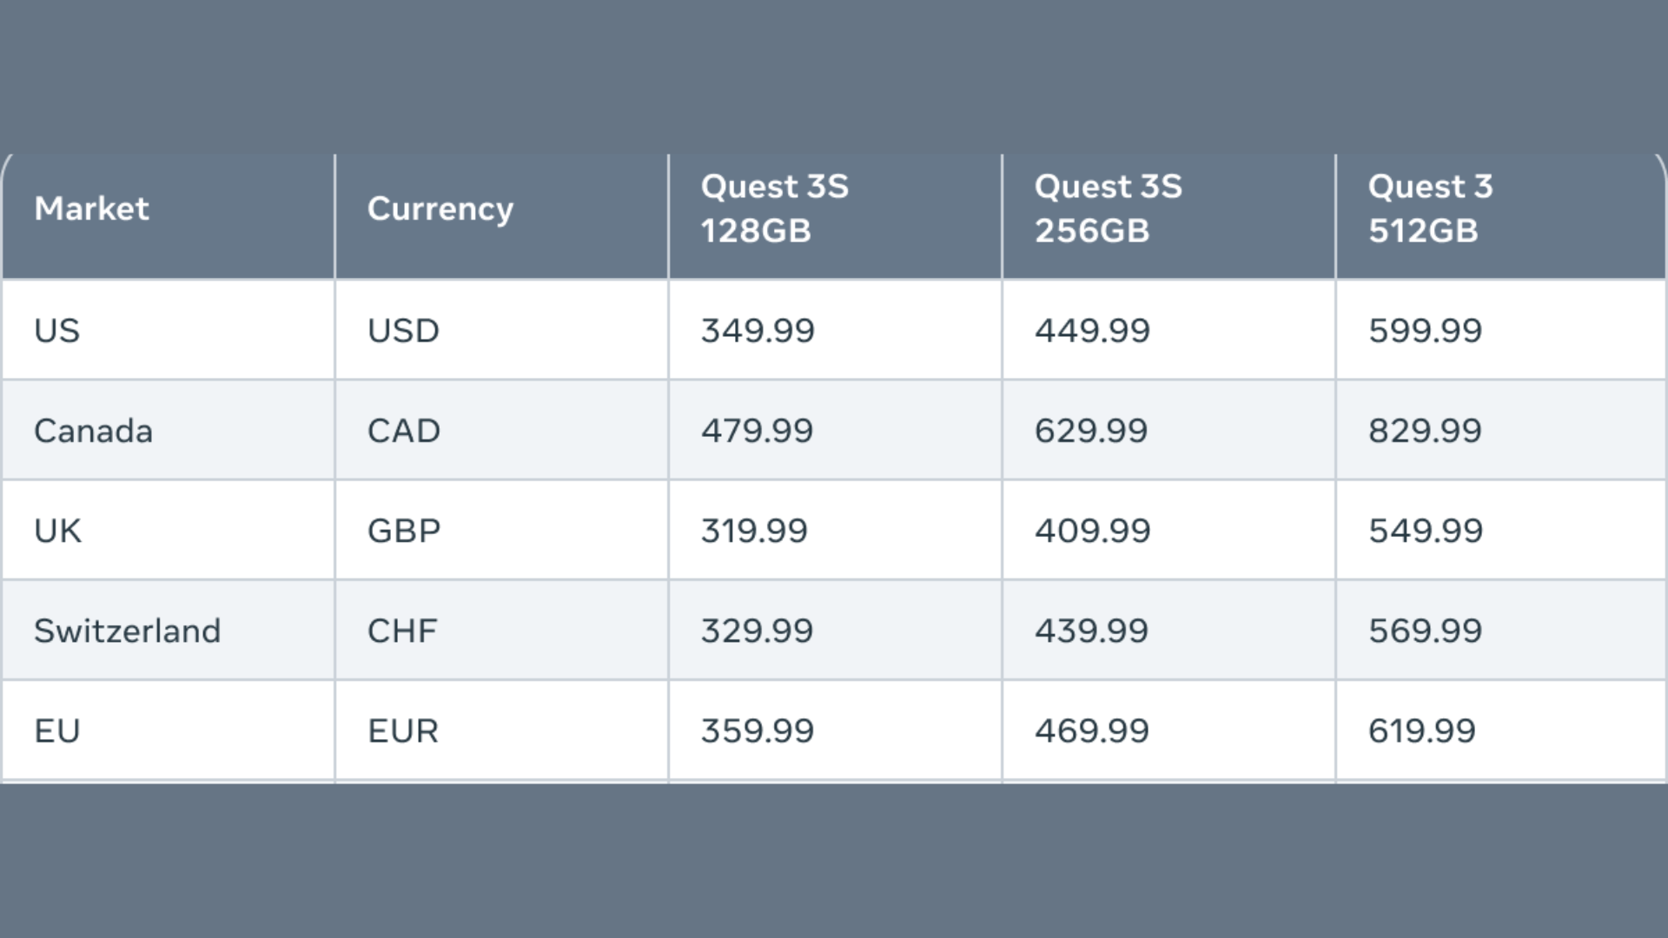Select the 629.99 price cell

(1092, 431)
